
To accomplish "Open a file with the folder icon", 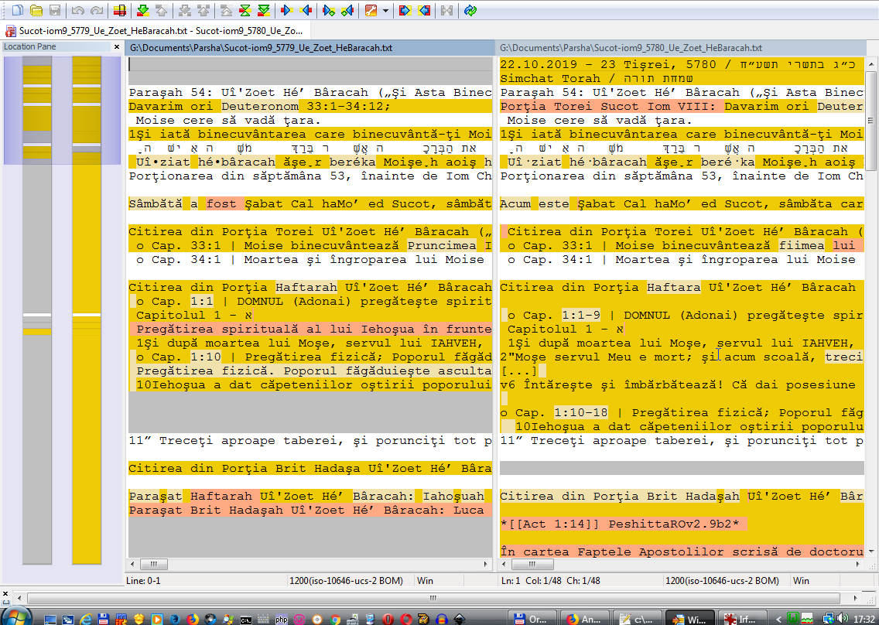I will coord(36,11).
